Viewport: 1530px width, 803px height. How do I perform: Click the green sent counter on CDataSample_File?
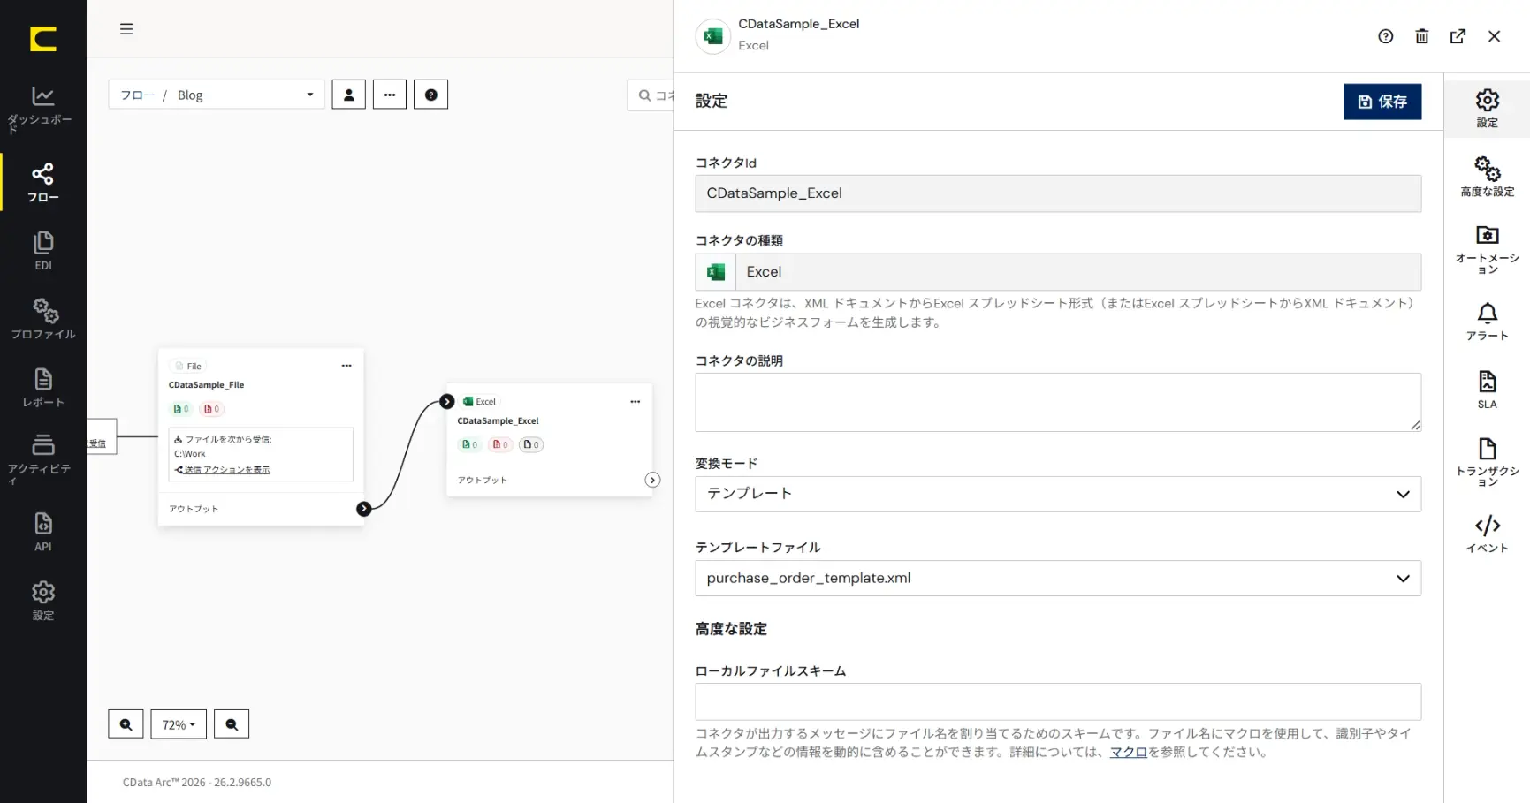pos(180,409)
